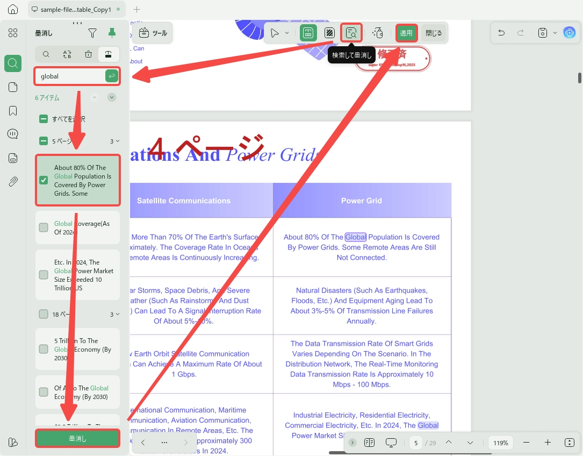Open the thumbnails grid panel

(x=13, y=33)
